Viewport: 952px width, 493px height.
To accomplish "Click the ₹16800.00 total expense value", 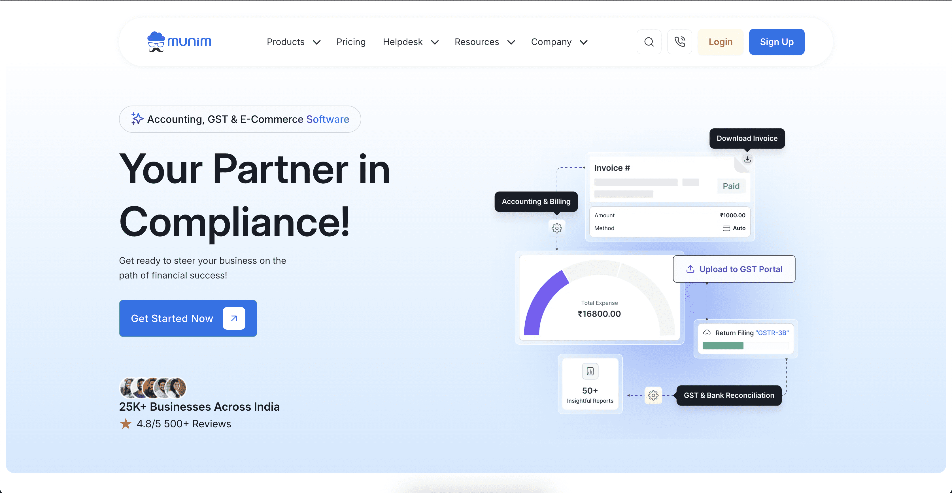I will tap(599, 314).
